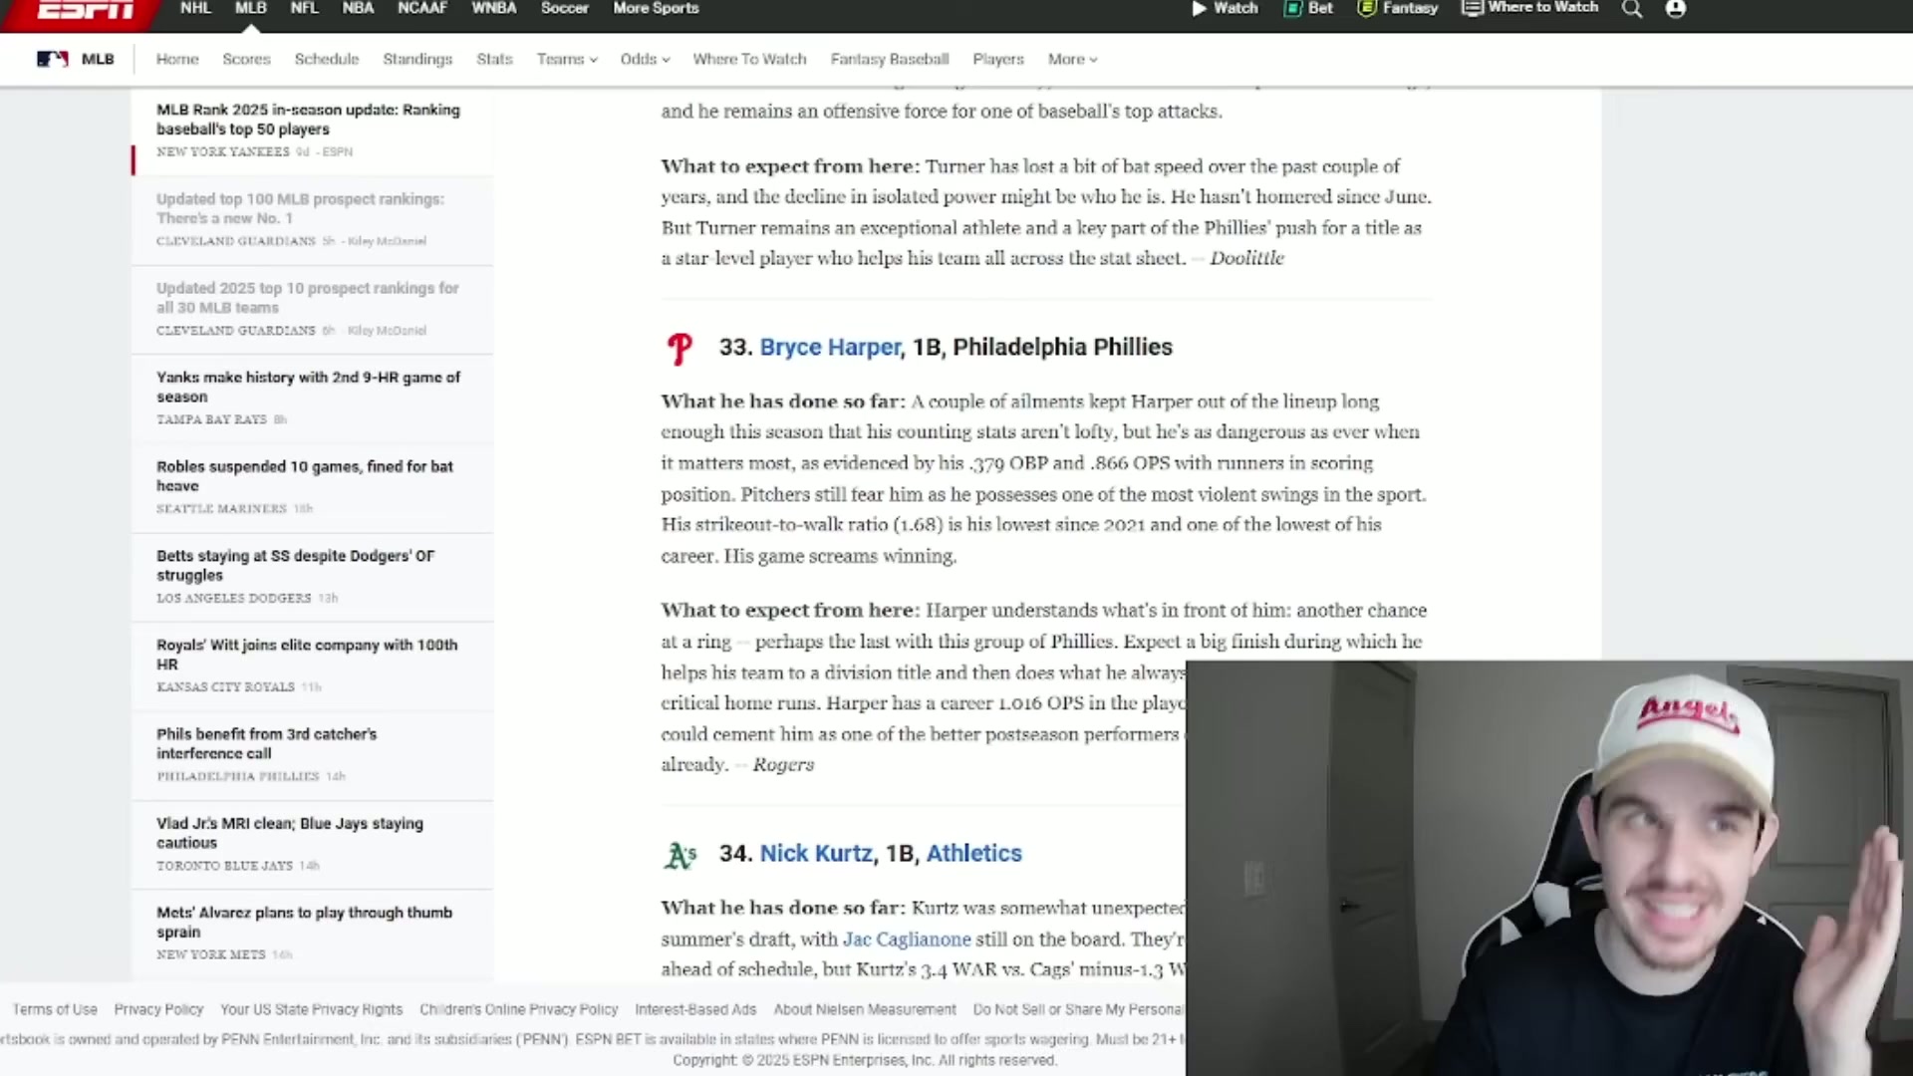Click the Watch play icon

[x=1200, y=9]
